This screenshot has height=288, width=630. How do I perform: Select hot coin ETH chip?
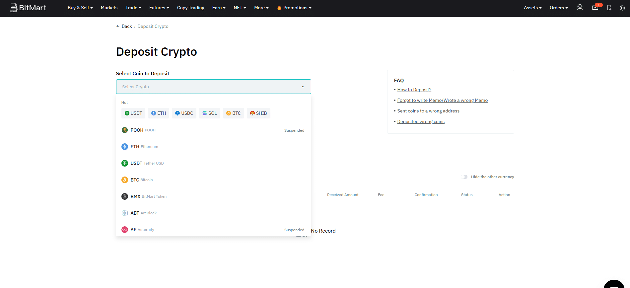(x=159, y=113)
